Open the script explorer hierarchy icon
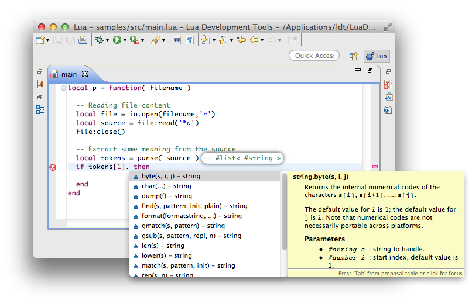The width and height of the screenshot is (472, 304). pyautogui.click(x=40, y=84)
